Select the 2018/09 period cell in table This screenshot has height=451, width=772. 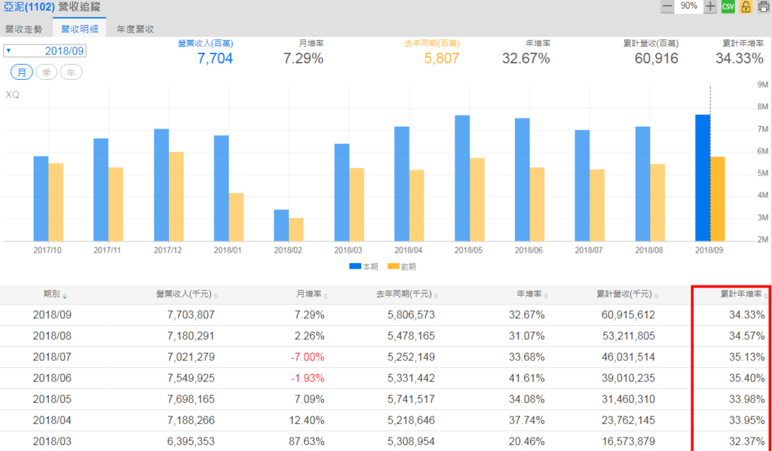pos(52,314)
